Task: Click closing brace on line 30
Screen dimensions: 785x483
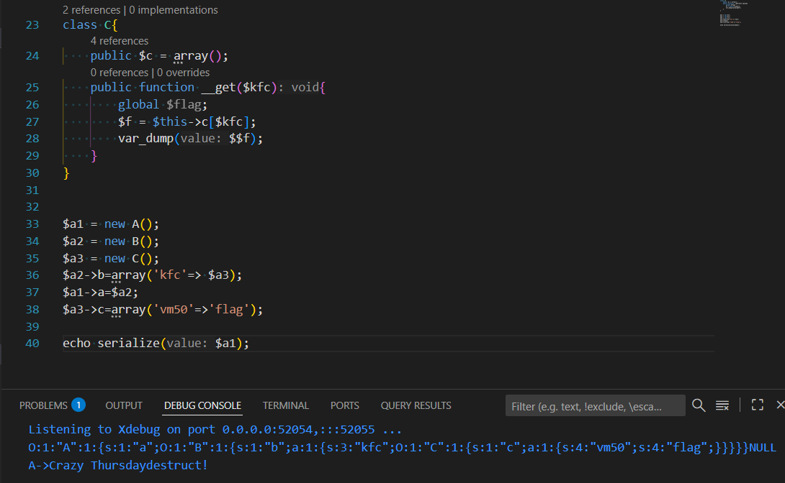Action: pyautogui.click(x=66, y=173)
